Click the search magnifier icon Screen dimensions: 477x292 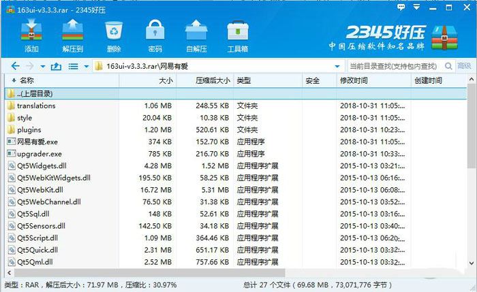(448, 66)
